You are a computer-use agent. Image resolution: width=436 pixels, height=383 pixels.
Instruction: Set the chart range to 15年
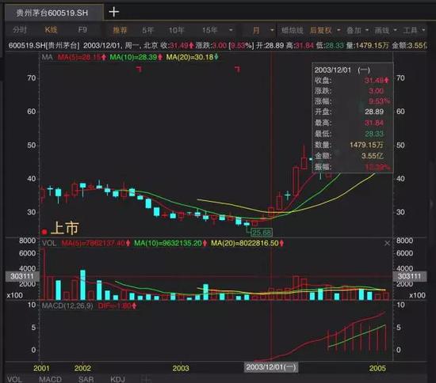[x=209, y=30]
